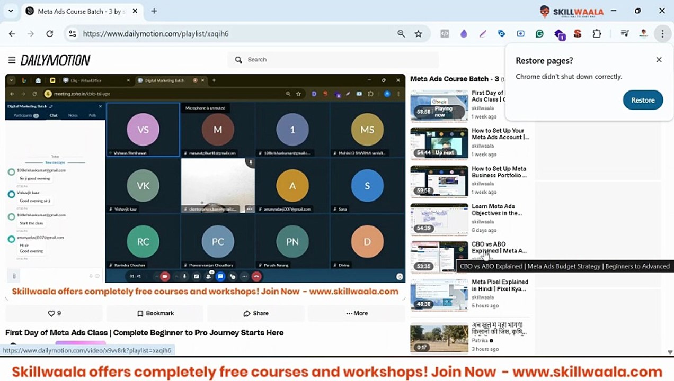The width and height of the screenshot is (674, 381).
Task: Reload the current page
Action: (50, 33)
